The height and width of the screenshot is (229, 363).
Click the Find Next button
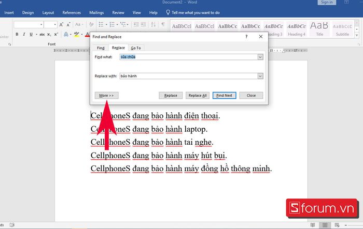pos(225,95)
